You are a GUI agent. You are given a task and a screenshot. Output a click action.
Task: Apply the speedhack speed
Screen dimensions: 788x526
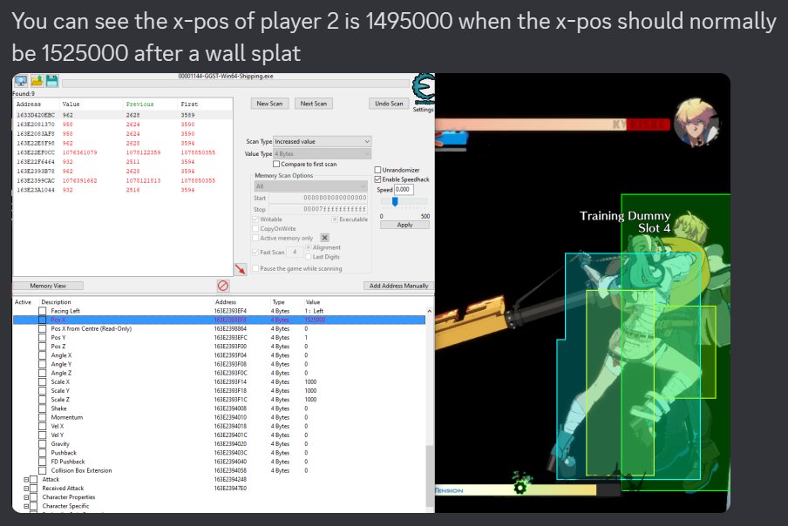point(404,225)
